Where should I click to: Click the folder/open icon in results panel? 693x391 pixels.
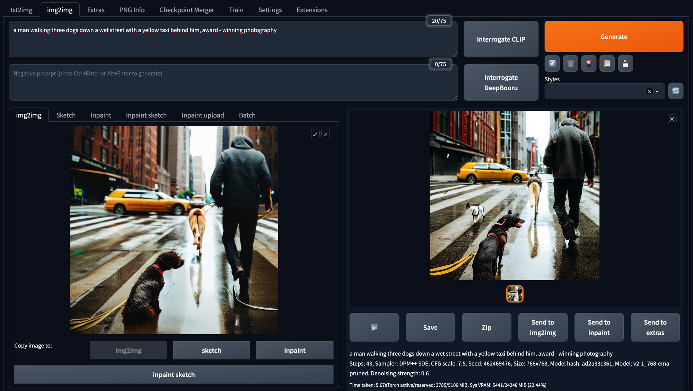(x=374, y=327)
